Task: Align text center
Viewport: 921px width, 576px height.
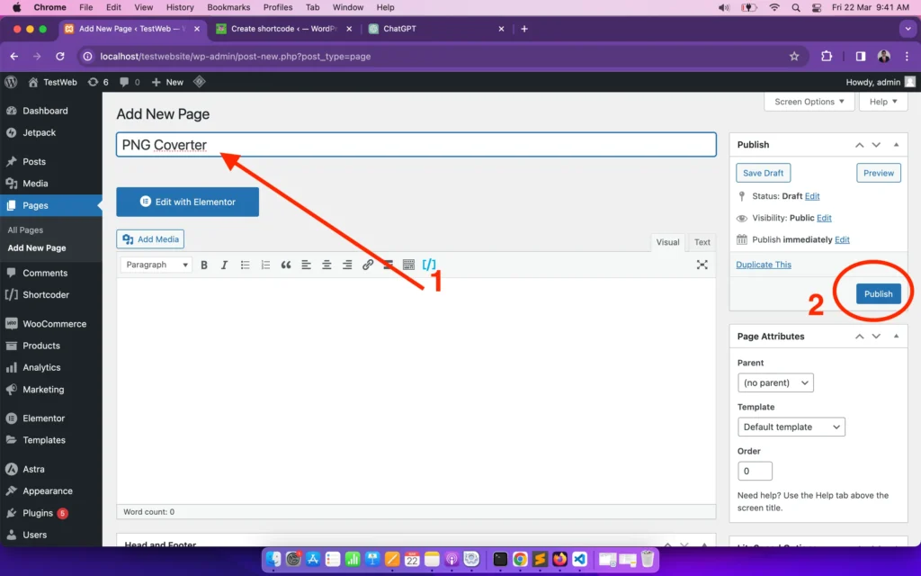Action: point(326,265)
